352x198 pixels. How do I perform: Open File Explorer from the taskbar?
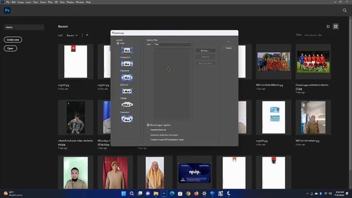[x=156, y=194]
